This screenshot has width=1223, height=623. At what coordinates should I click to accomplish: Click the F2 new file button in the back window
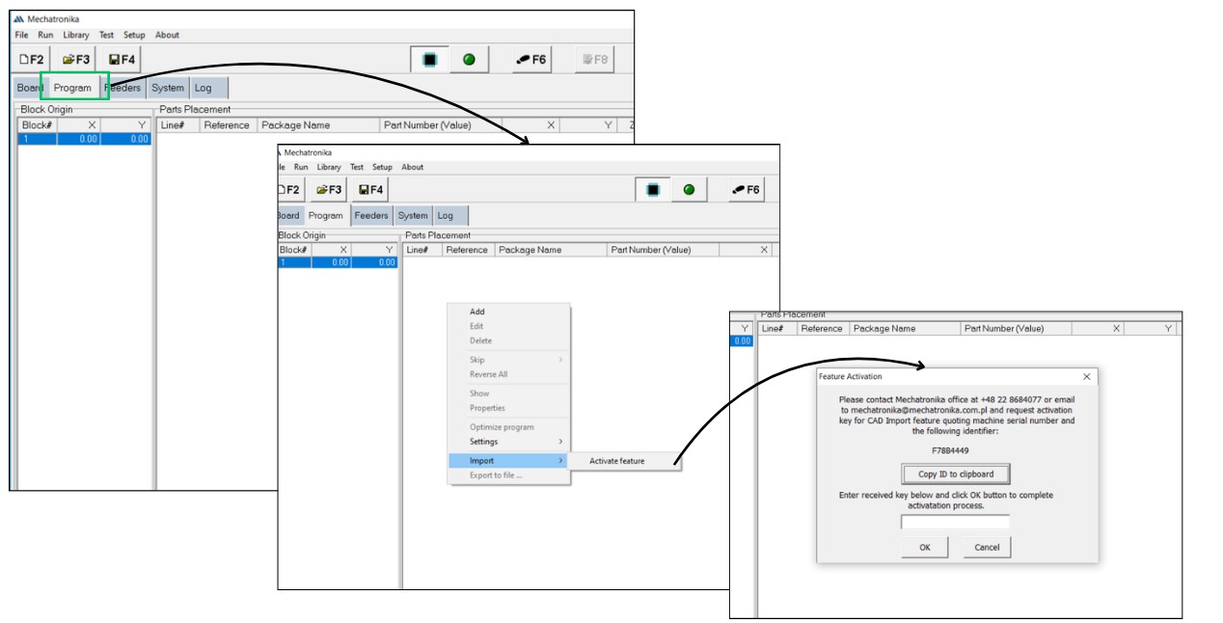(32, 60)
